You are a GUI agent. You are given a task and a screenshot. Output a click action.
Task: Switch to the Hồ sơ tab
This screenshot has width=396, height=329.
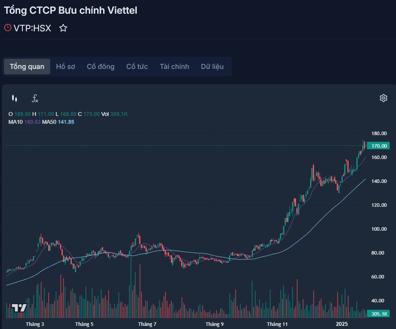pyautogui.click(x=65, y=67)
